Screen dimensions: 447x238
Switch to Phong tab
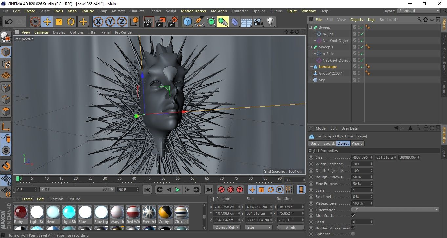pyautogui.click(x=357, y=143)
